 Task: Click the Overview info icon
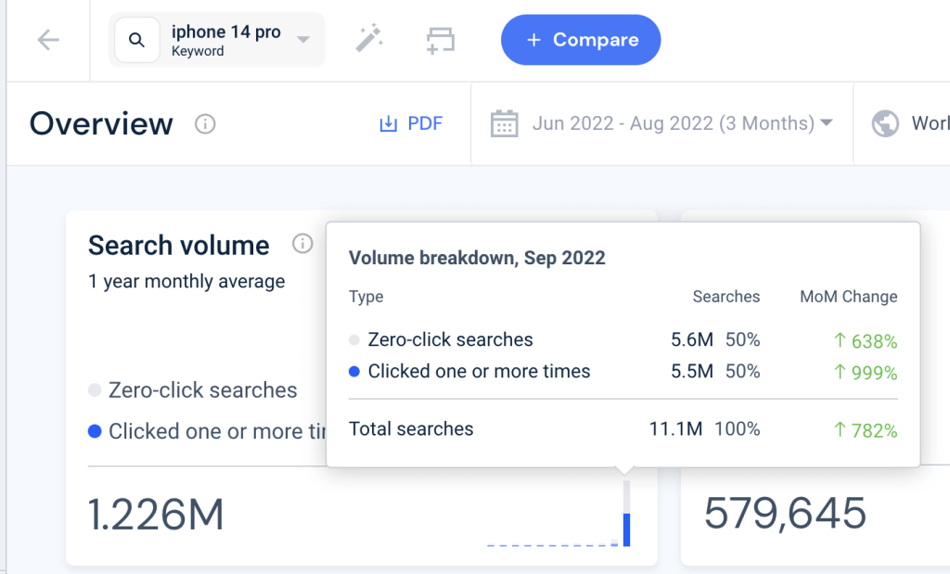click(205, 124)
